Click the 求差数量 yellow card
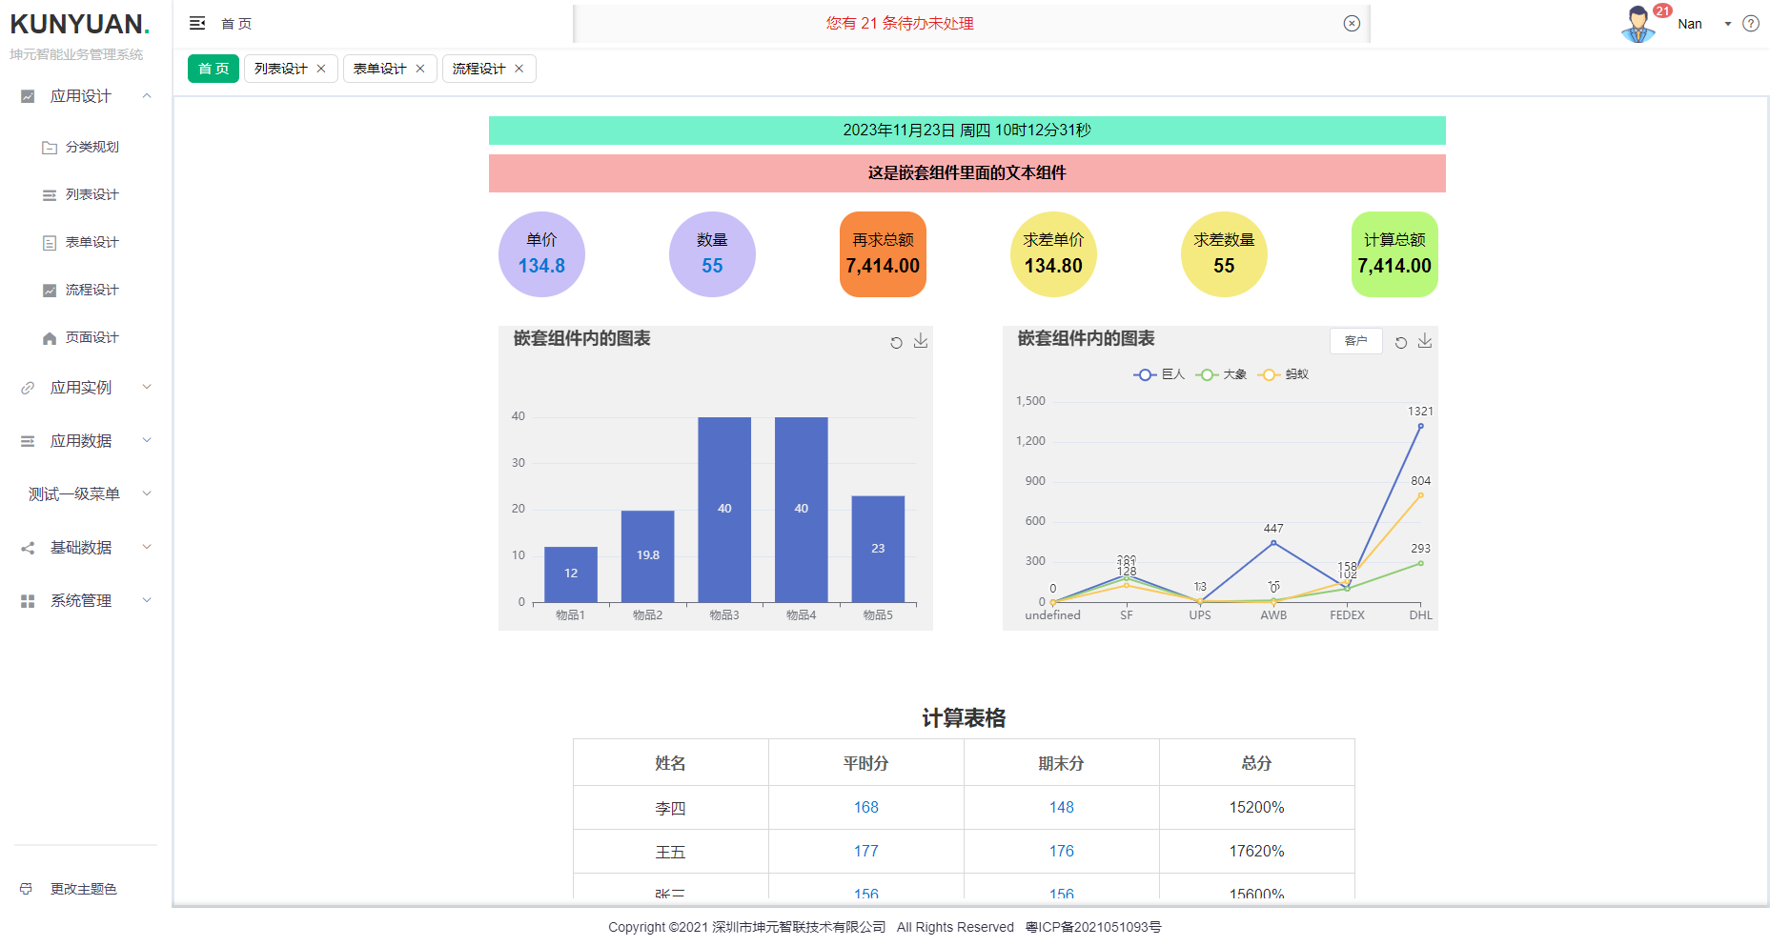This screenshot has width=1770, height=946. coord(1224,254)
